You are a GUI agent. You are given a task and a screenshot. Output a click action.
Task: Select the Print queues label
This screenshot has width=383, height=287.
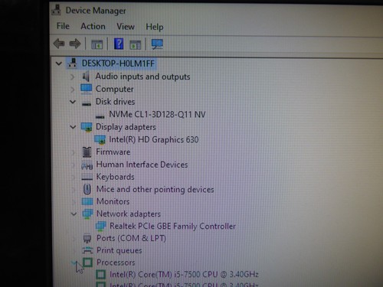click(119, 250)
